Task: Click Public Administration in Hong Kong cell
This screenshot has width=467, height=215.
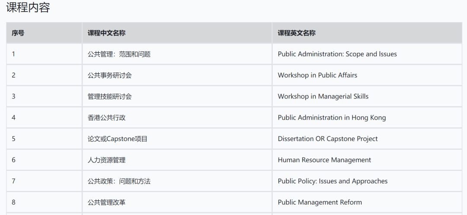Action: point(367,117)
